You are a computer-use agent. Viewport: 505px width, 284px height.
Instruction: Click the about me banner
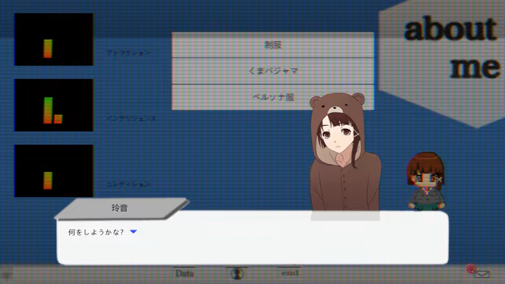(x=449, y=47)
